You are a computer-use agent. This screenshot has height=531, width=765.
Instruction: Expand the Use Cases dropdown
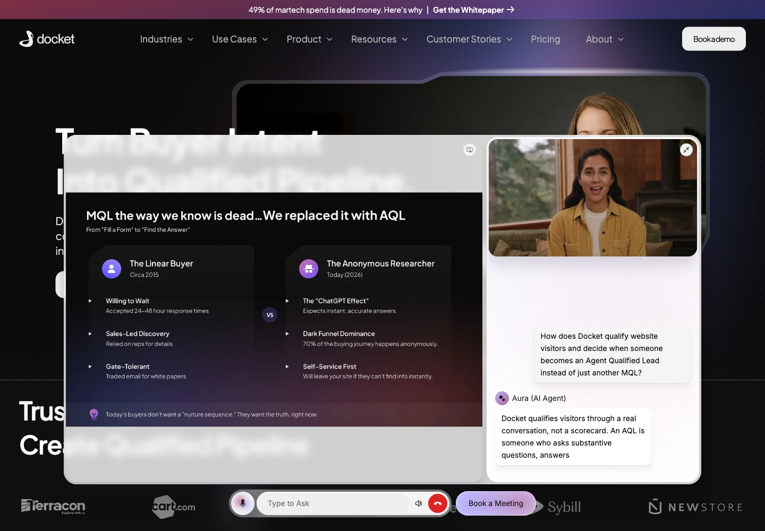240,39
